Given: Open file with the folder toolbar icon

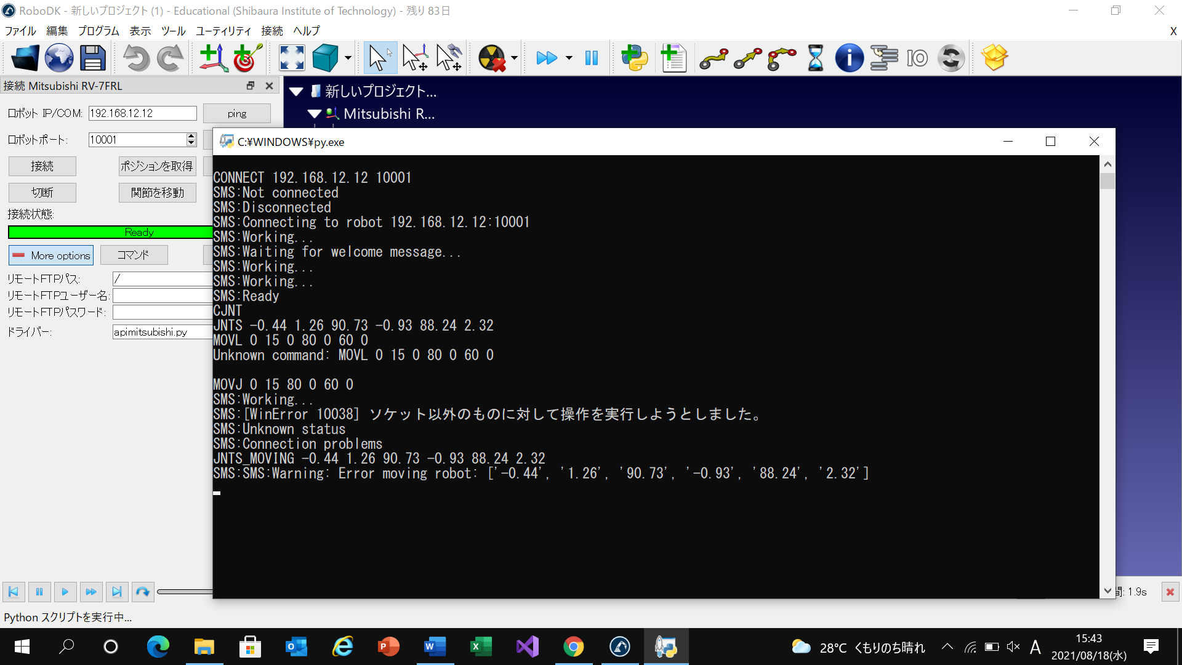Looking at the screenshot, I should [25, 58].
